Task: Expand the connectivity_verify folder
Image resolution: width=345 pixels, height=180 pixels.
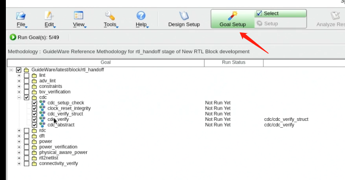Action: point(19,163)
